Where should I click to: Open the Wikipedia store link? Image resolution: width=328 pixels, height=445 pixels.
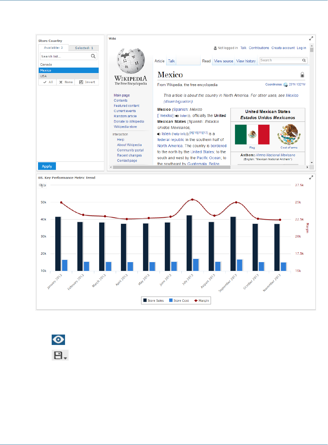125,127
